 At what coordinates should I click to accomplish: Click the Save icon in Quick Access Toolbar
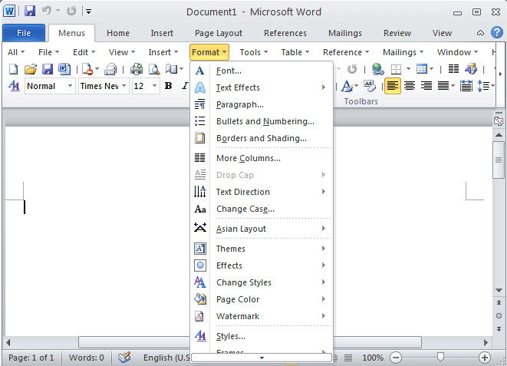(x=30, y=12)
